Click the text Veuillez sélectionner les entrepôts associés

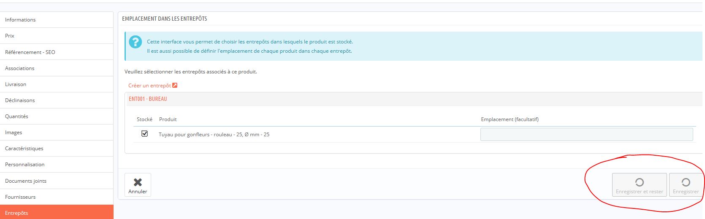point(191,72)
